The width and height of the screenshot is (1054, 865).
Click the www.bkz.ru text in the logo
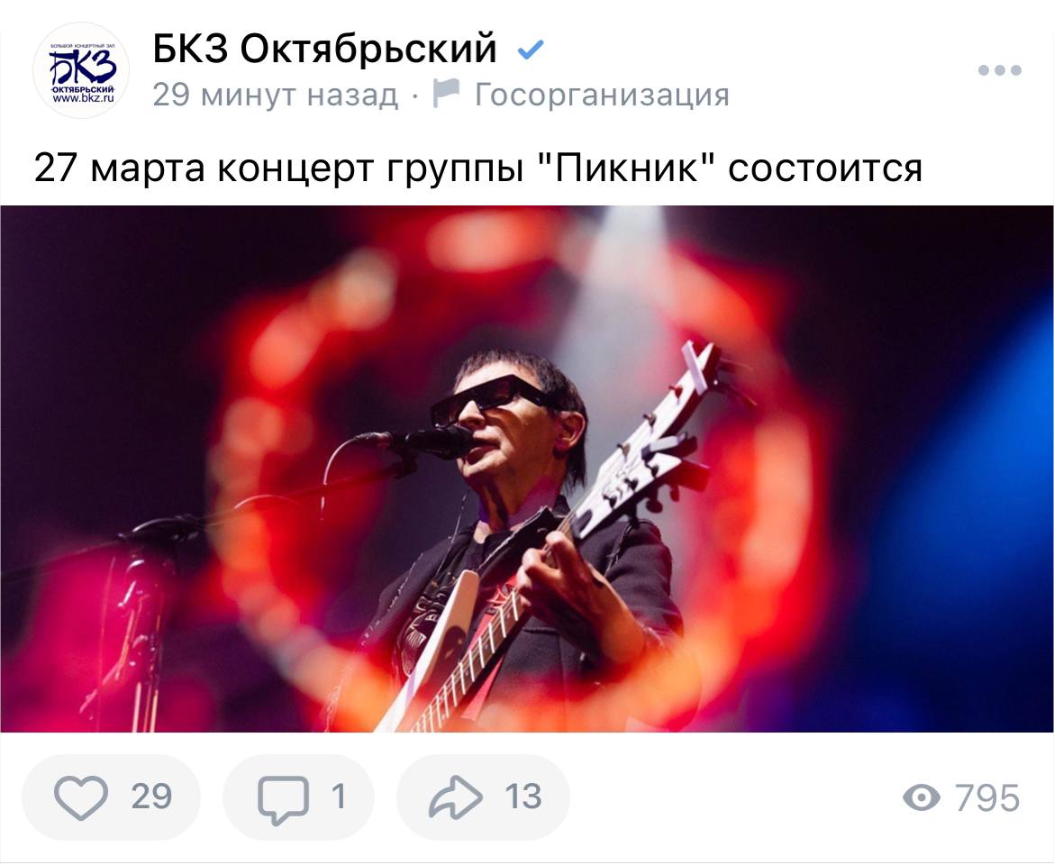(x=84, y=98)
